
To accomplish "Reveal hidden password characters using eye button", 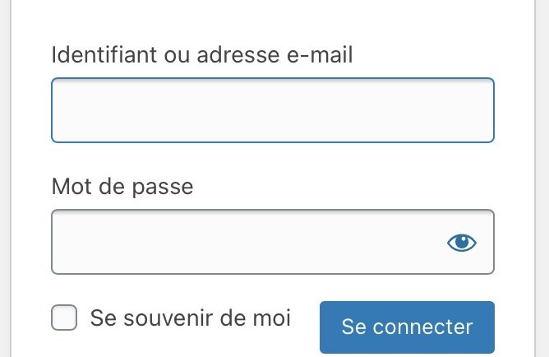I will (x=461, y=243).
